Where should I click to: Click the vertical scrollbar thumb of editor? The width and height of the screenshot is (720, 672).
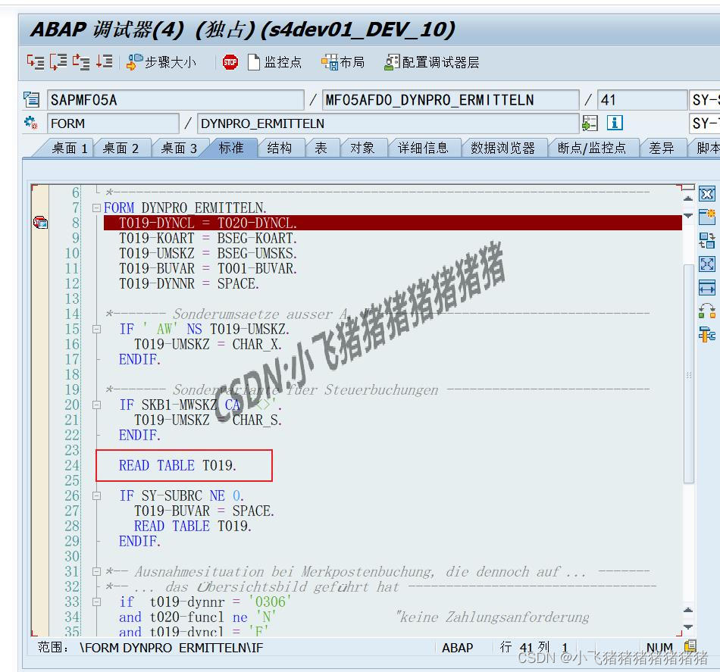(688, 374)
